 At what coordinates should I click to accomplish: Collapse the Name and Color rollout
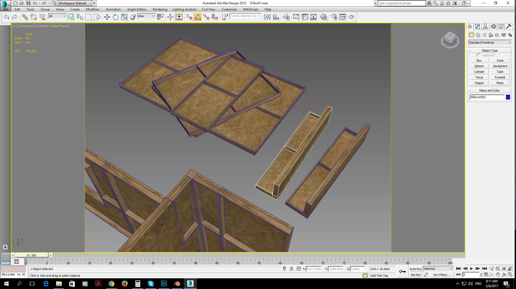[x=489, y=90]
